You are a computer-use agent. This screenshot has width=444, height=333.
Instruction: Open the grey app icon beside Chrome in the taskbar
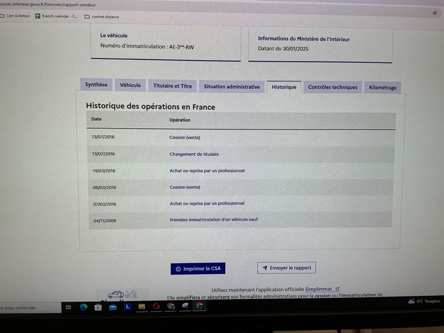185,306
